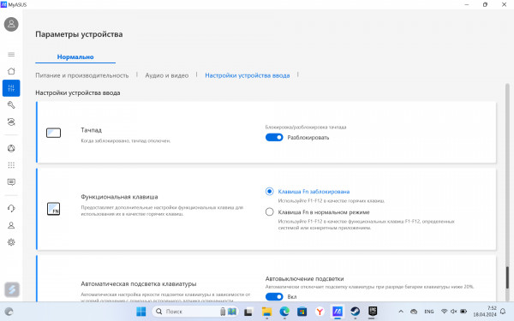Click the touchpad illustration icon
Screen dimensions: 514x321
pyautogui.click(x=53, y=133)
